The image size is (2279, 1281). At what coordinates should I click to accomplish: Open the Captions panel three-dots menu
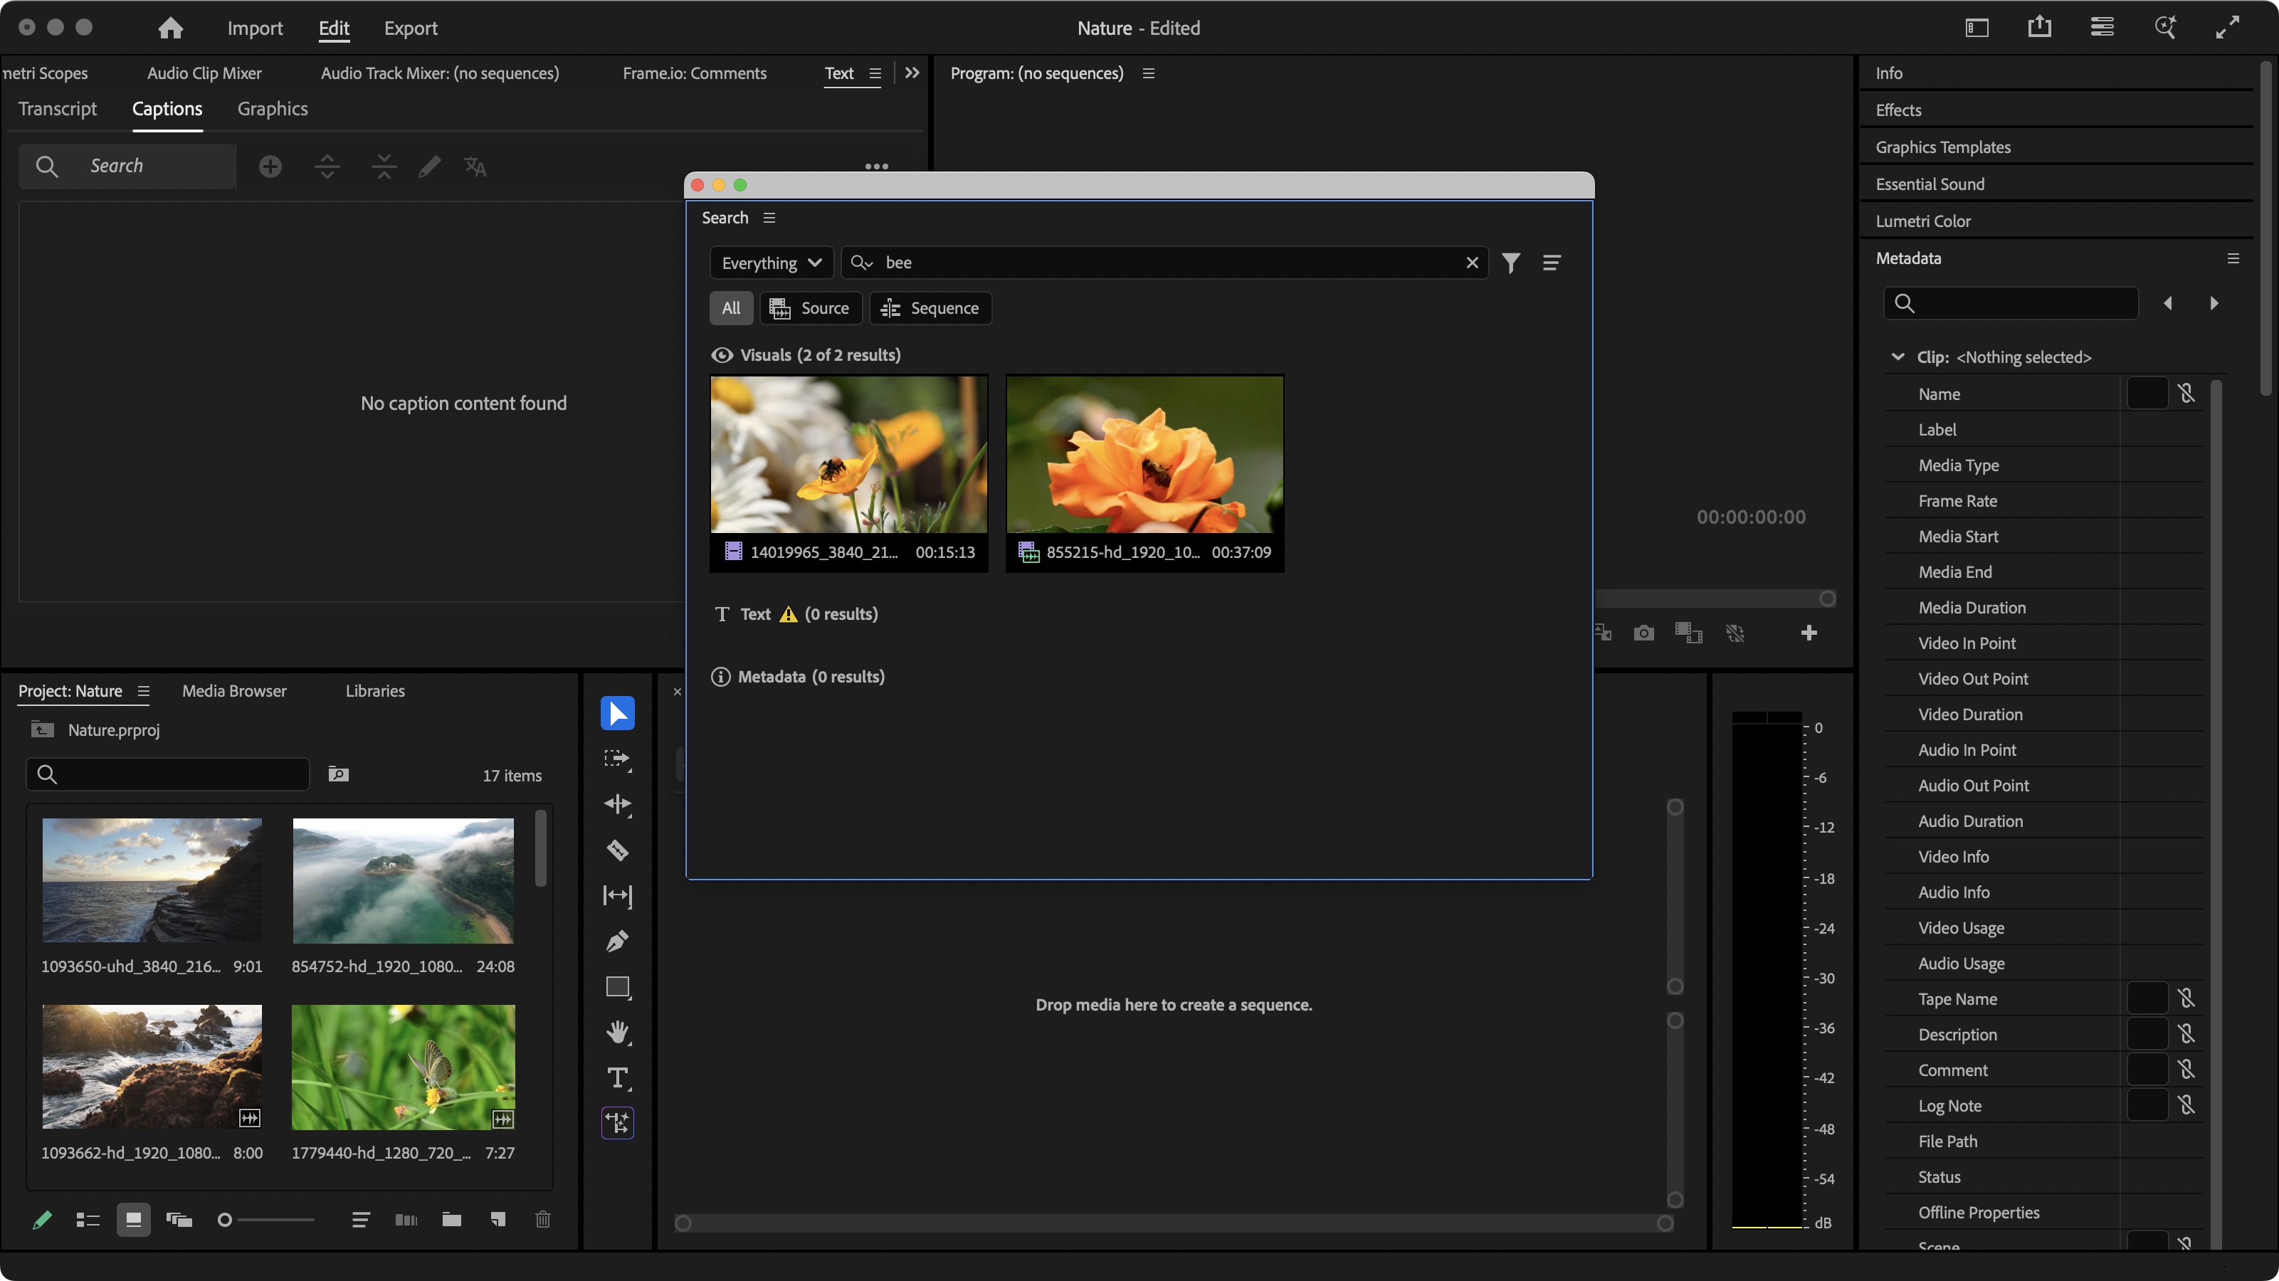876,167
